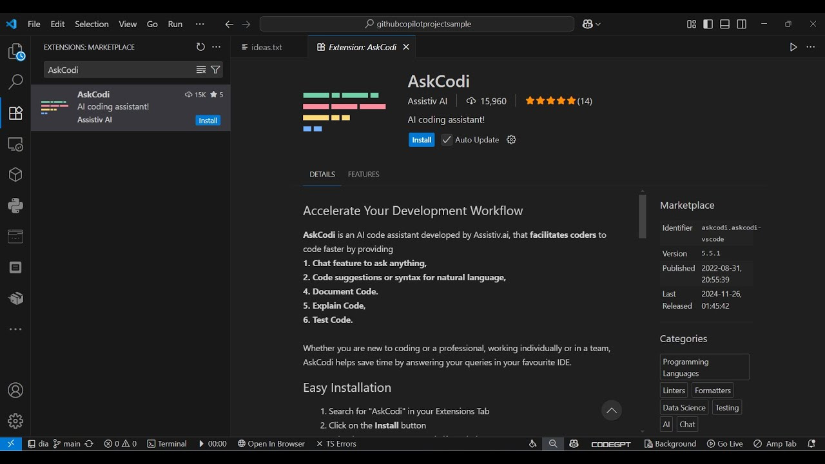Toggle the bottom panel visibility
The image size is (825, 464).
click(725, 24)
